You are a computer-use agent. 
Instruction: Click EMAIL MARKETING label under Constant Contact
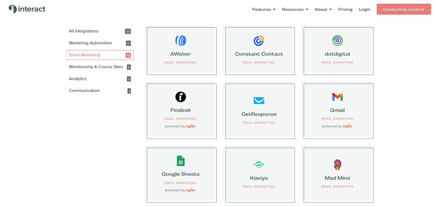[x=259, y=63]
